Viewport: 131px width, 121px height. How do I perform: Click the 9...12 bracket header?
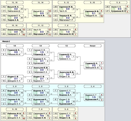66,2
